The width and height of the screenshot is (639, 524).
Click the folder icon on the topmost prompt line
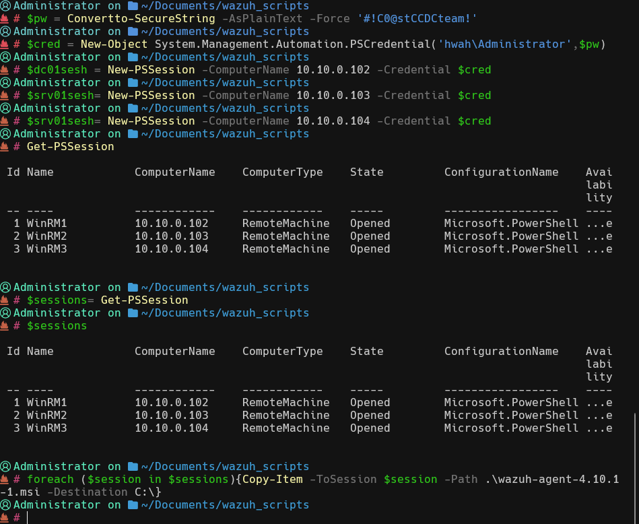pos(133,5)
